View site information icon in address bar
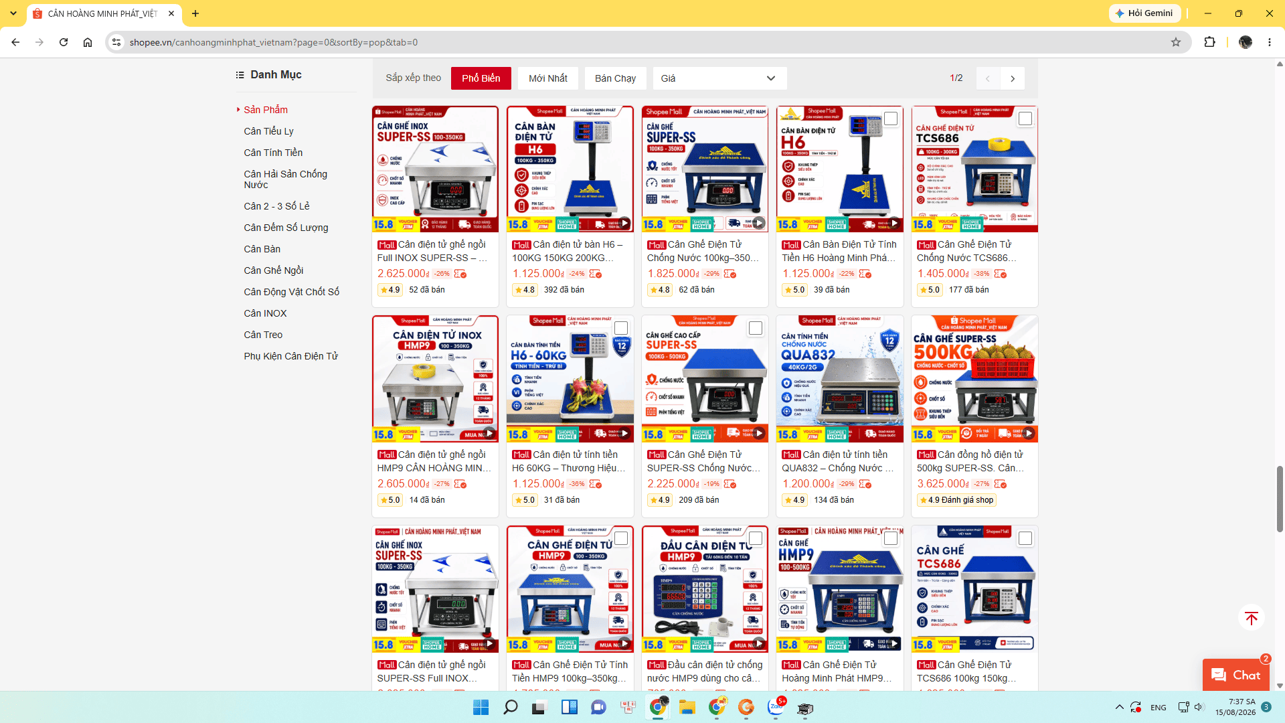1285x723 pixels. (116, 42)
